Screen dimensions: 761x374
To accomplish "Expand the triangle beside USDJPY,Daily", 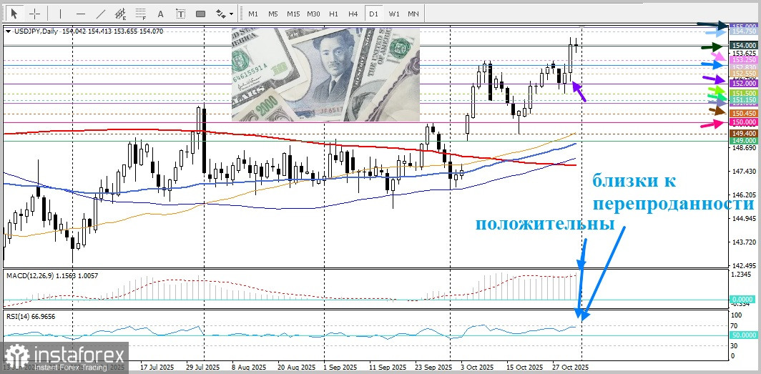I will (x=9, y=31).
